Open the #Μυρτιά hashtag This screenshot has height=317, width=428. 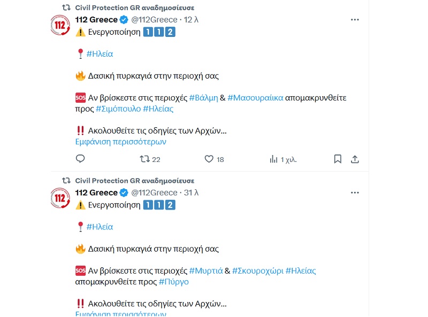click(x=206, y=270)
